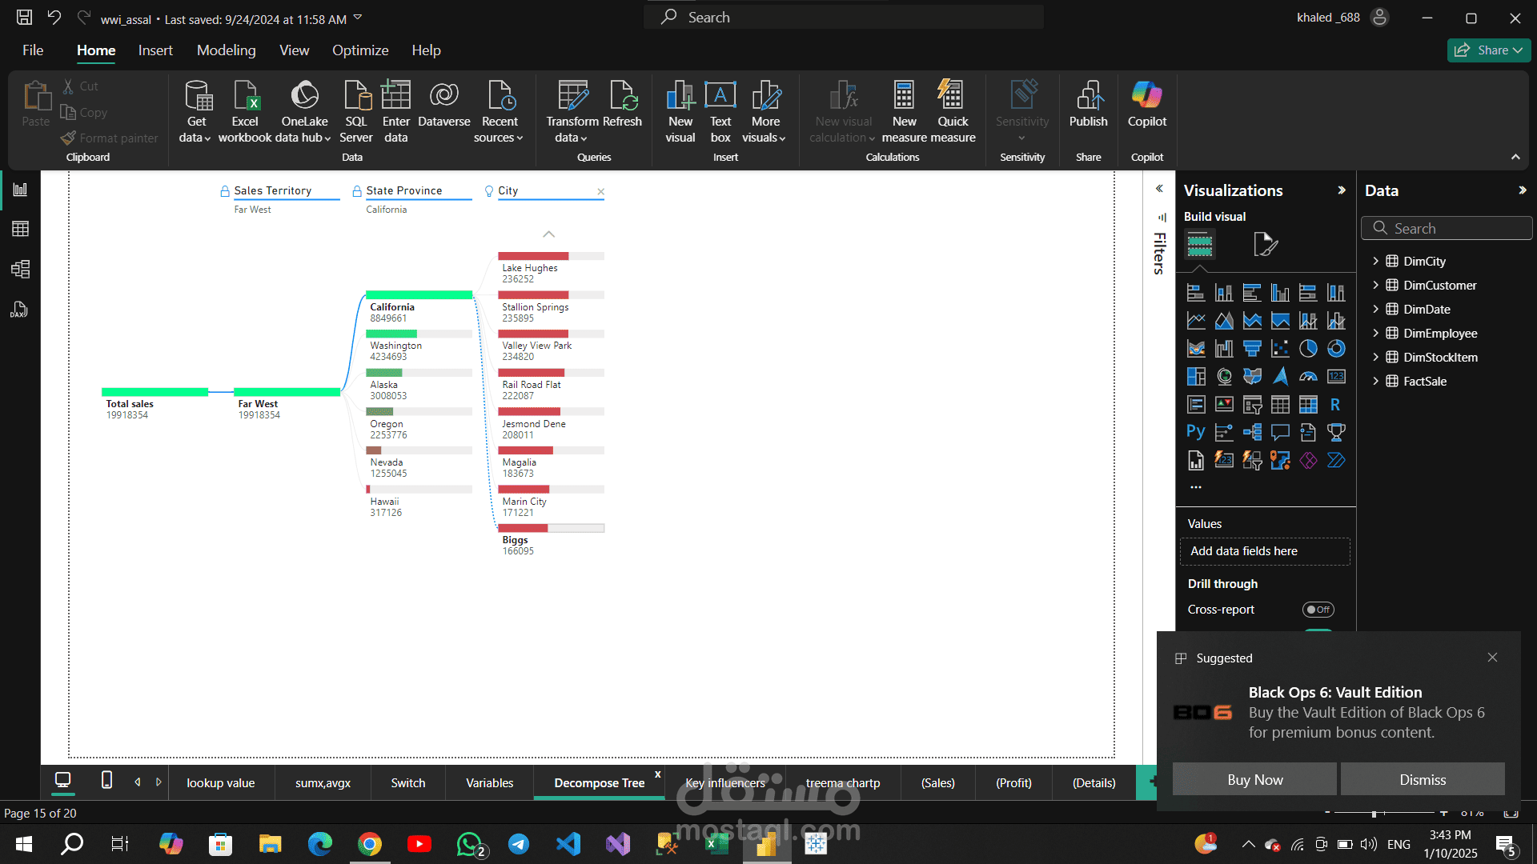
Task: Open the Modeling ribbon tab
Action: [227, 50]
